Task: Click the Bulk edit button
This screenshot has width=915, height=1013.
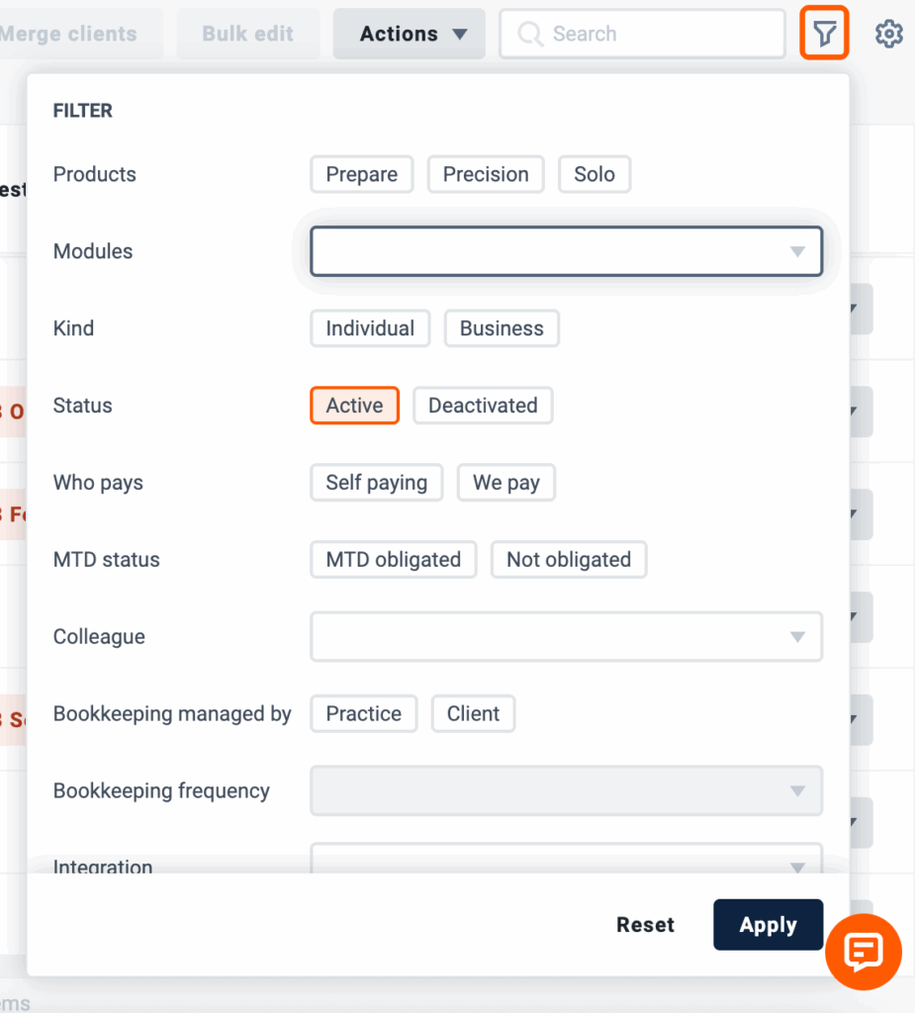Action: (248, 34)
